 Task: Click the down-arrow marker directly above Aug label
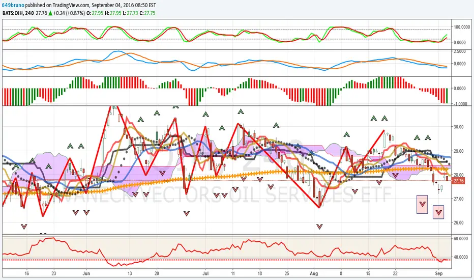tap(319, 227)
